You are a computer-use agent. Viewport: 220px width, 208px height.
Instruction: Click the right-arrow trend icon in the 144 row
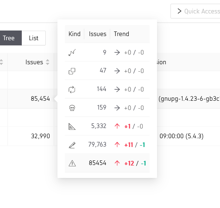[x=117, y=90]
